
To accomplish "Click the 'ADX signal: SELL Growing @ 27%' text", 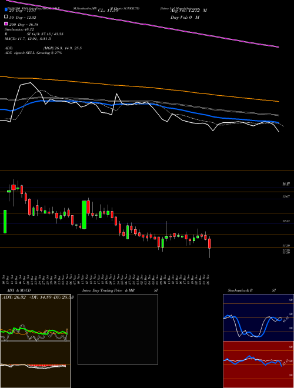I will click(33, 53).
